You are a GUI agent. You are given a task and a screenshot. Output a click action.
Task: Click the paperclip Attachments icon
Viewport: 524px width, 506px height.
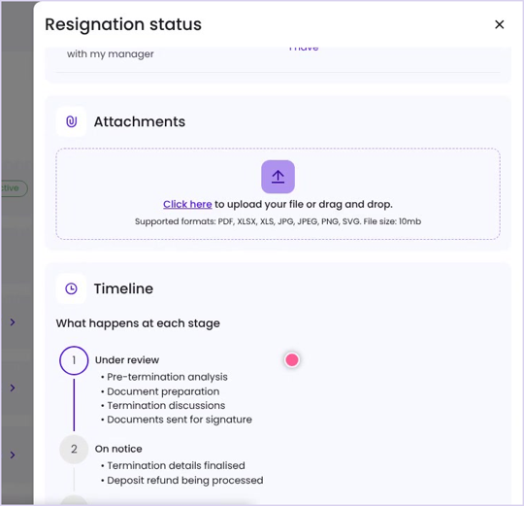tap(71, 121)
